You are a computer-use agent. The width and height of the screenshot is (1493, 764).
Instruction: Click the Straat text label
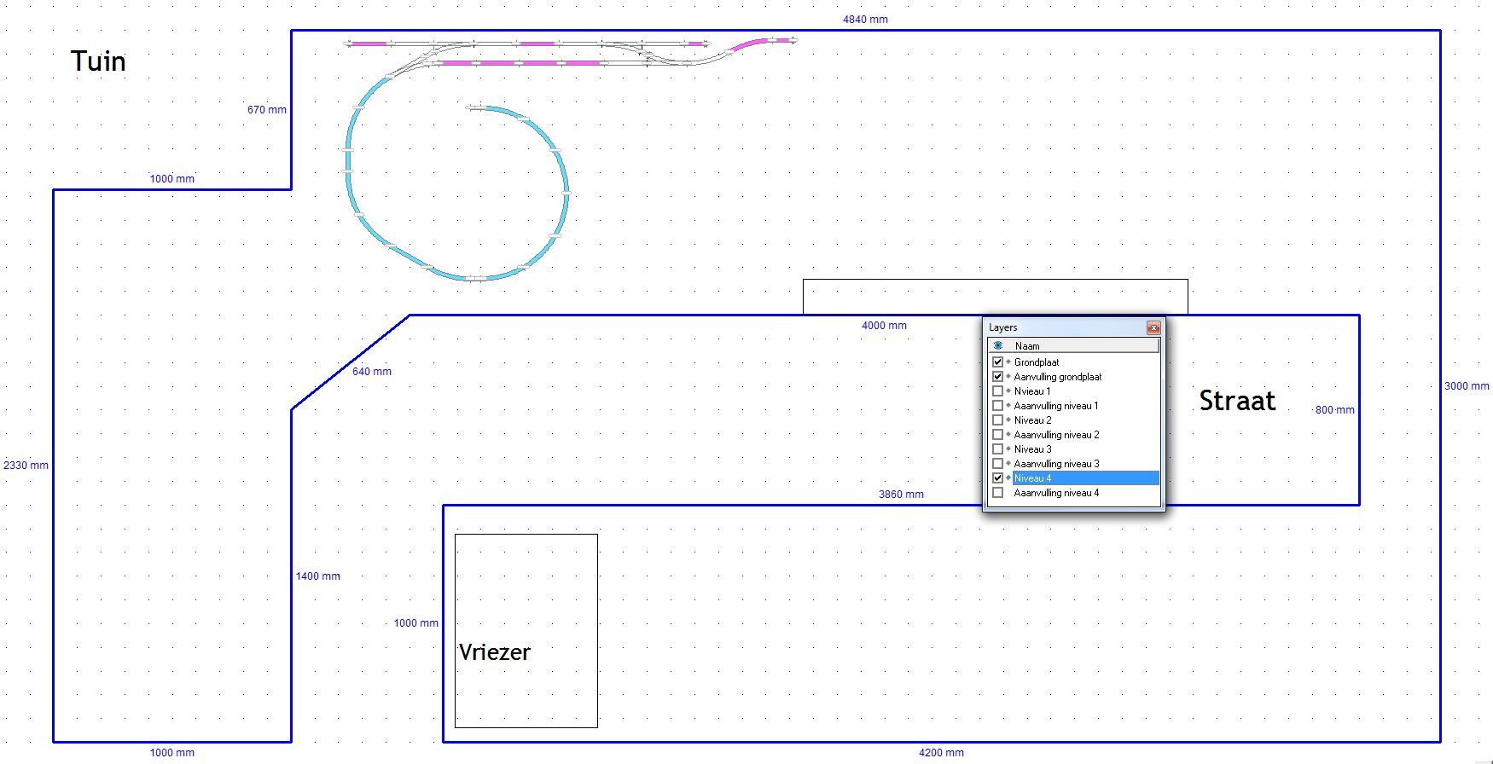click(x=1237, y=401)
